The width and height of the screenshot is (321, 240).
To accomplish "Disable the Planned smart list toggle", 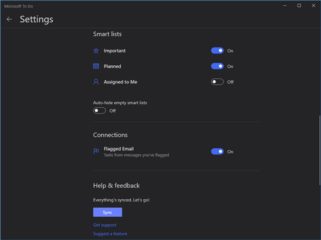I will click(x=217, y=66).
